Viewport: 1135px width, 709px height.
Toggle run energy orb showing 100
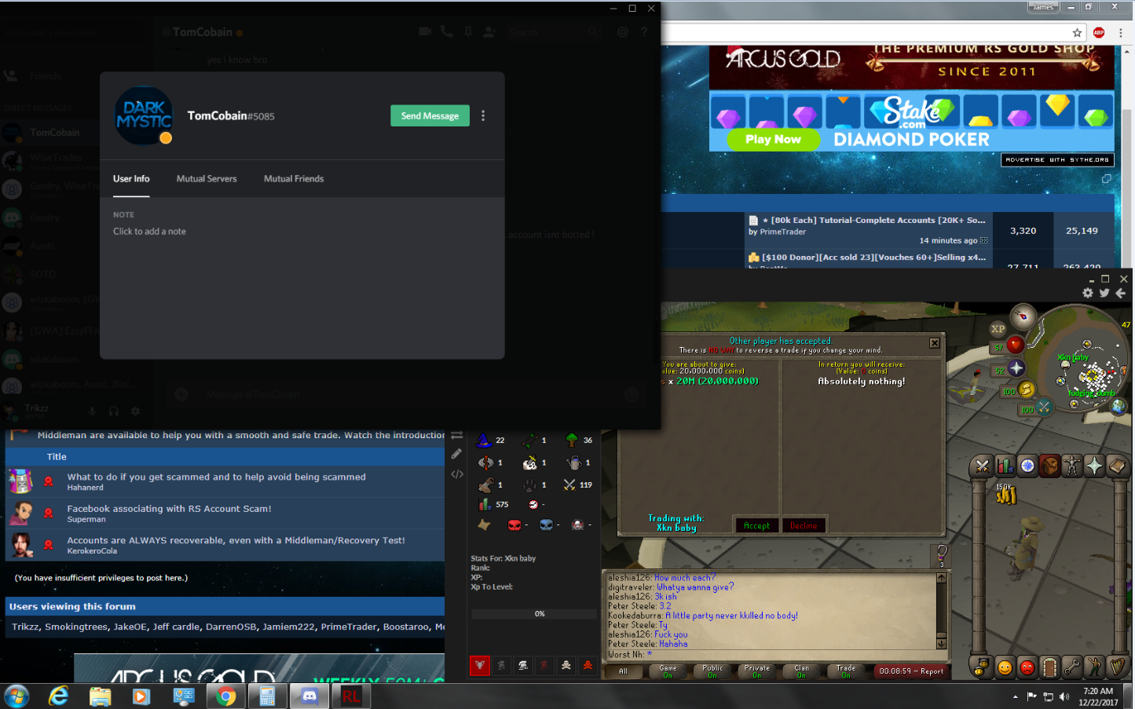pos(1019,389)
